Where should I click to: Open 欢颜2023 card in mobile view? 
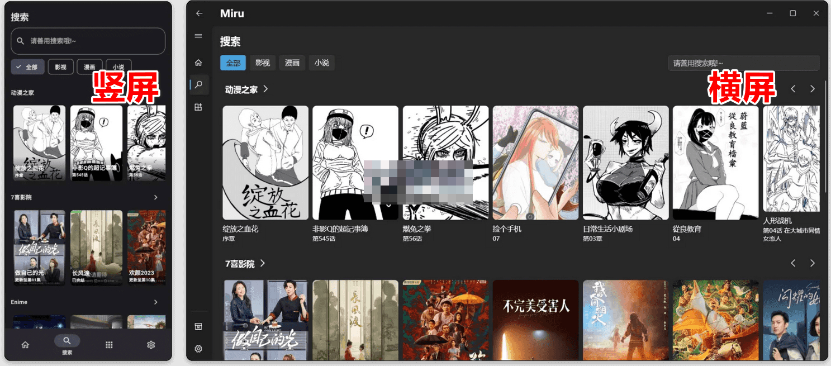146,248
